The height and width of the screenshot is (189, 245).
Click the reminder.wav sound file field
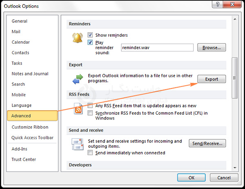tap(157, 47)
